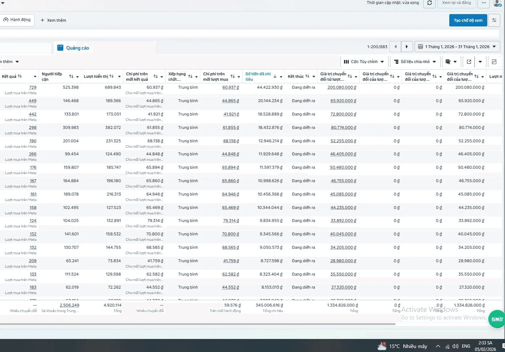Expand the Cột: Tùy chỉnh dropdown
505x352 pixels.
pyautogui.click(x=364, y=62)
